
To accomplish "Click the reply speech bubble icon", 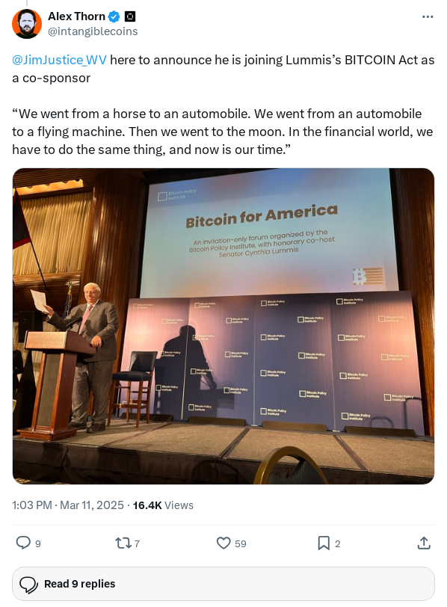I will [23, 543].
